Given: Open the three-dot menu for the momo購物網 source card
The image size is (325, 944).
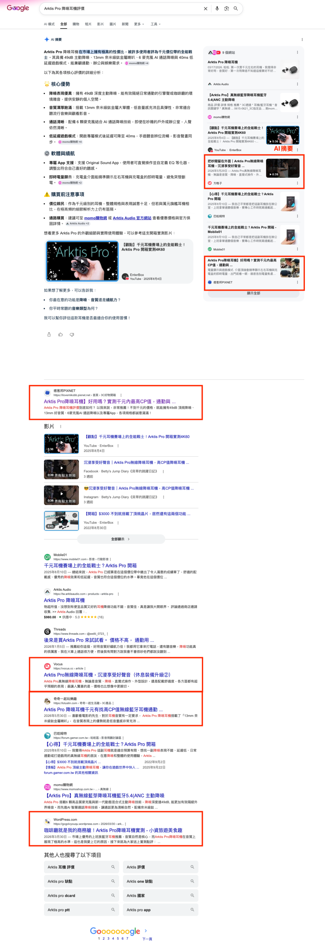Looking at the screenshot, I should (x=297, y=117).
